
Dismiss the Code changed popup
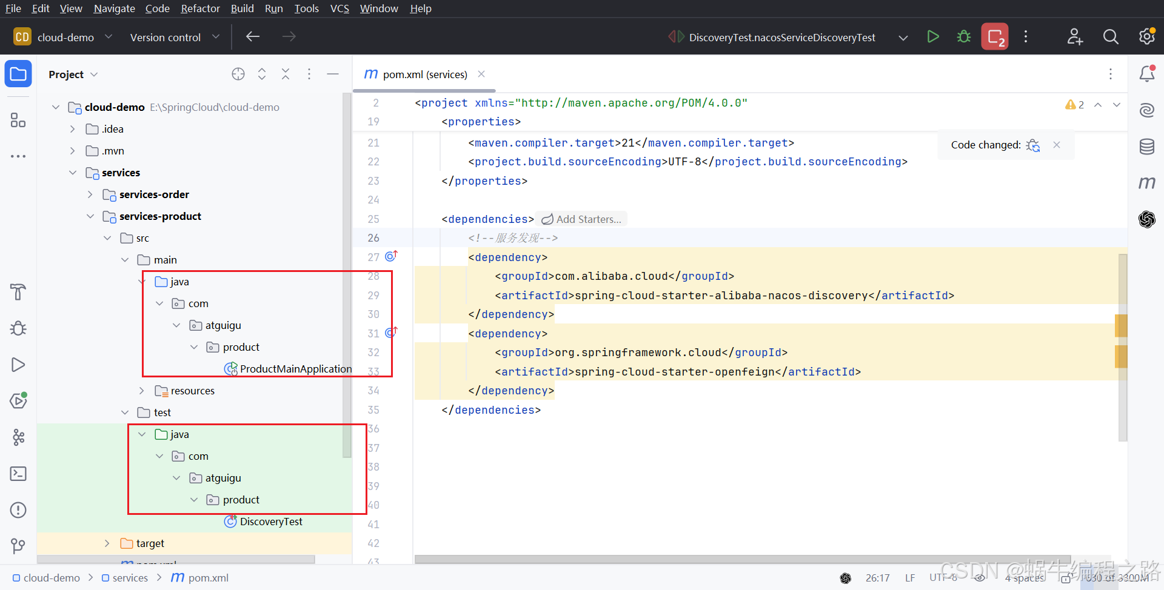(x=1057, y=145)
